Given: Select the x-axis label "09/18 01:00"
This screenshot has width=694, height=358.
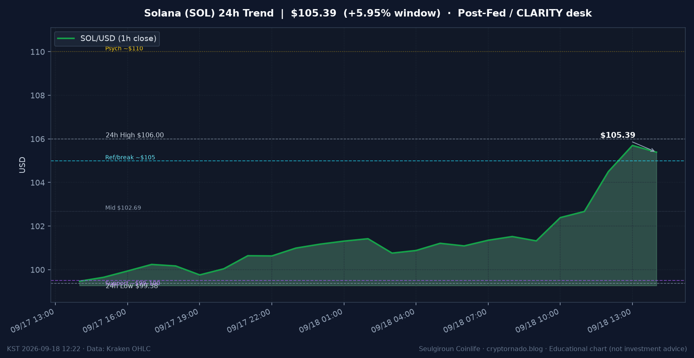Looking at the screenshot, I should [321, 321].
